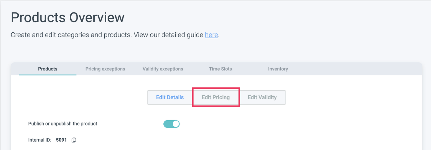
Task: Click the "Internal ID:" label text
Action: 40,140
